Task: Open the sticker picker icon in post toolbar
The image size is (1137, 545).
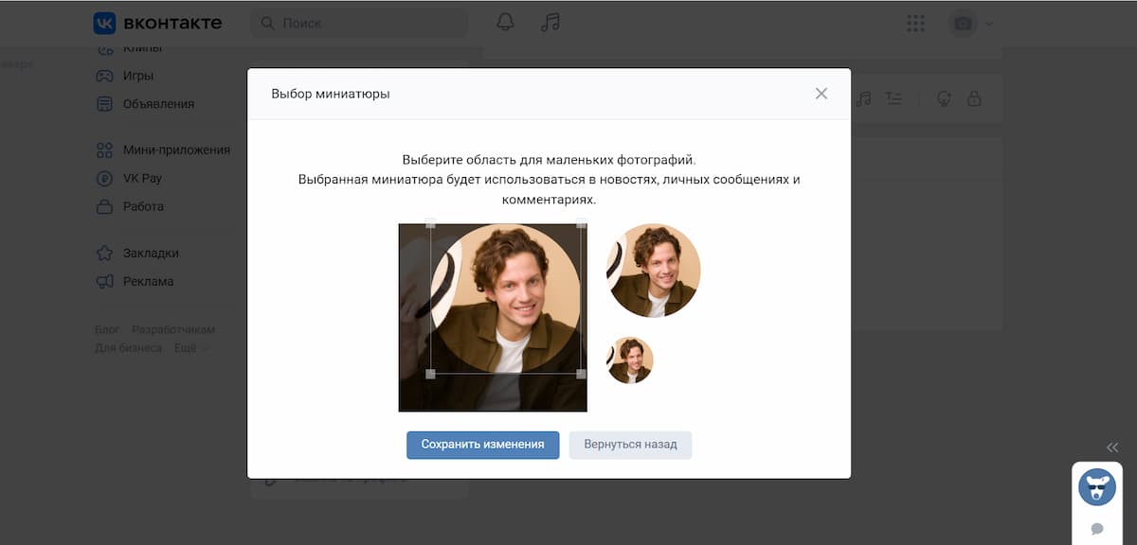Action: pos(943,98)
